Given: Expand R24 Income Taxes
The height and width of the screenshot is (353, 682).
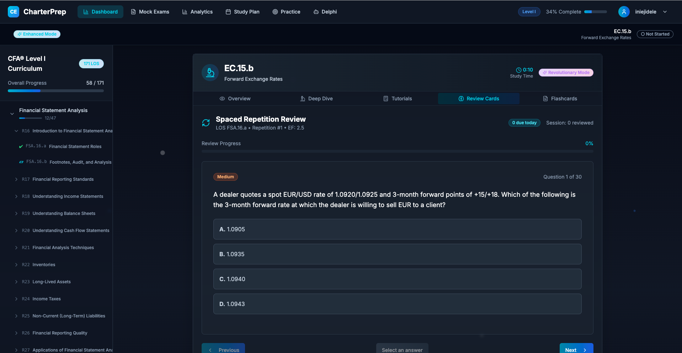Looking at the screenshot, I should [16, 299].
